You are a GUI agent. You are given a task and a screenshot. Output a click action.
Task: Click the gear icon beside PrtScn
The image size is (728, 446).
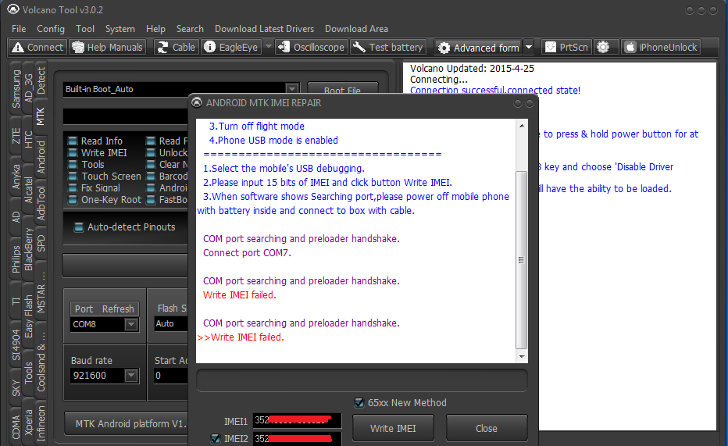pyautogui.click(x=603, y=47)
